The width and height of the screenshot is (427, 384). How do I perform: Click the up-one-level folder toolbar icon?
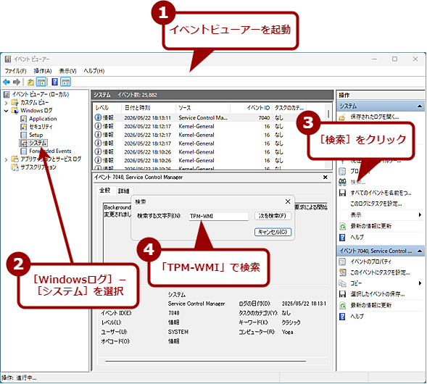30,82
